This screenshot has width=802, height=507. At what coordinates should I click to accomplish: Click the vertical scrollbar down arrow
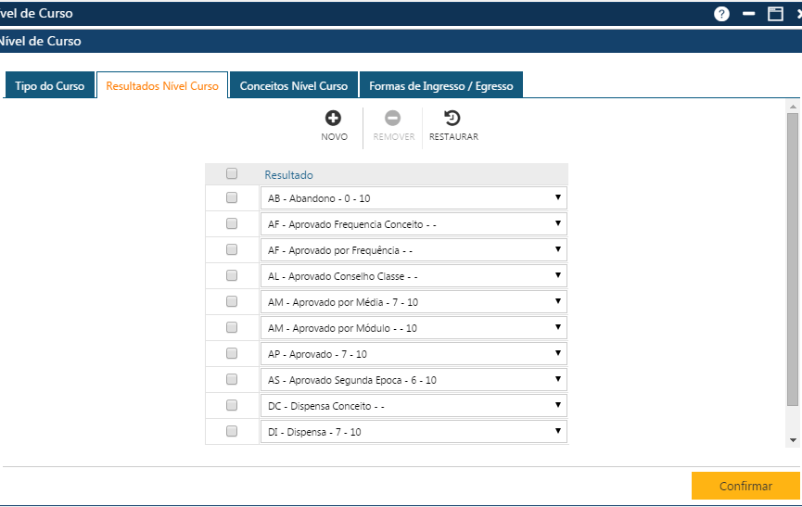point(792,439)
